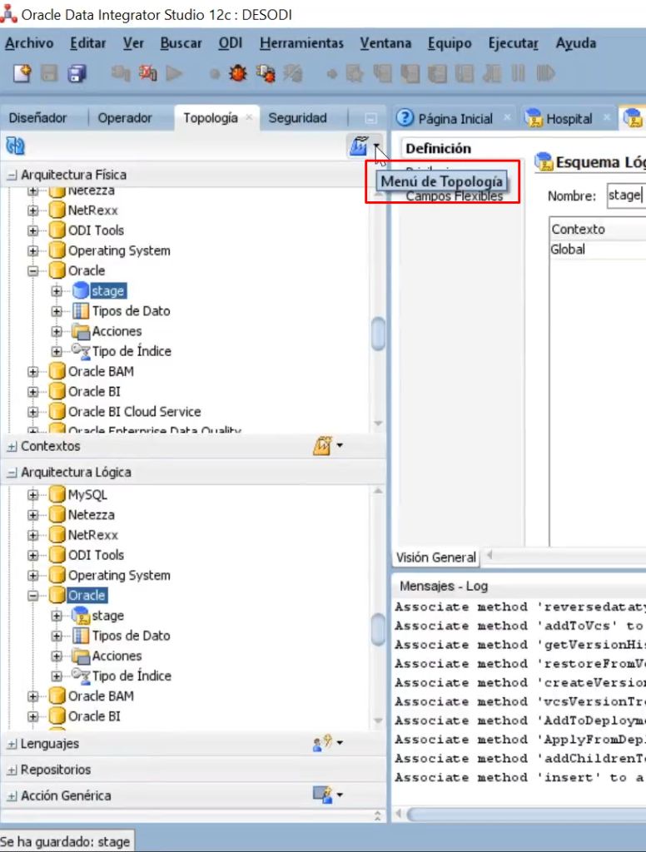Click the Save toolbar icon
The image size is (646, 852).
click(49, 73)
